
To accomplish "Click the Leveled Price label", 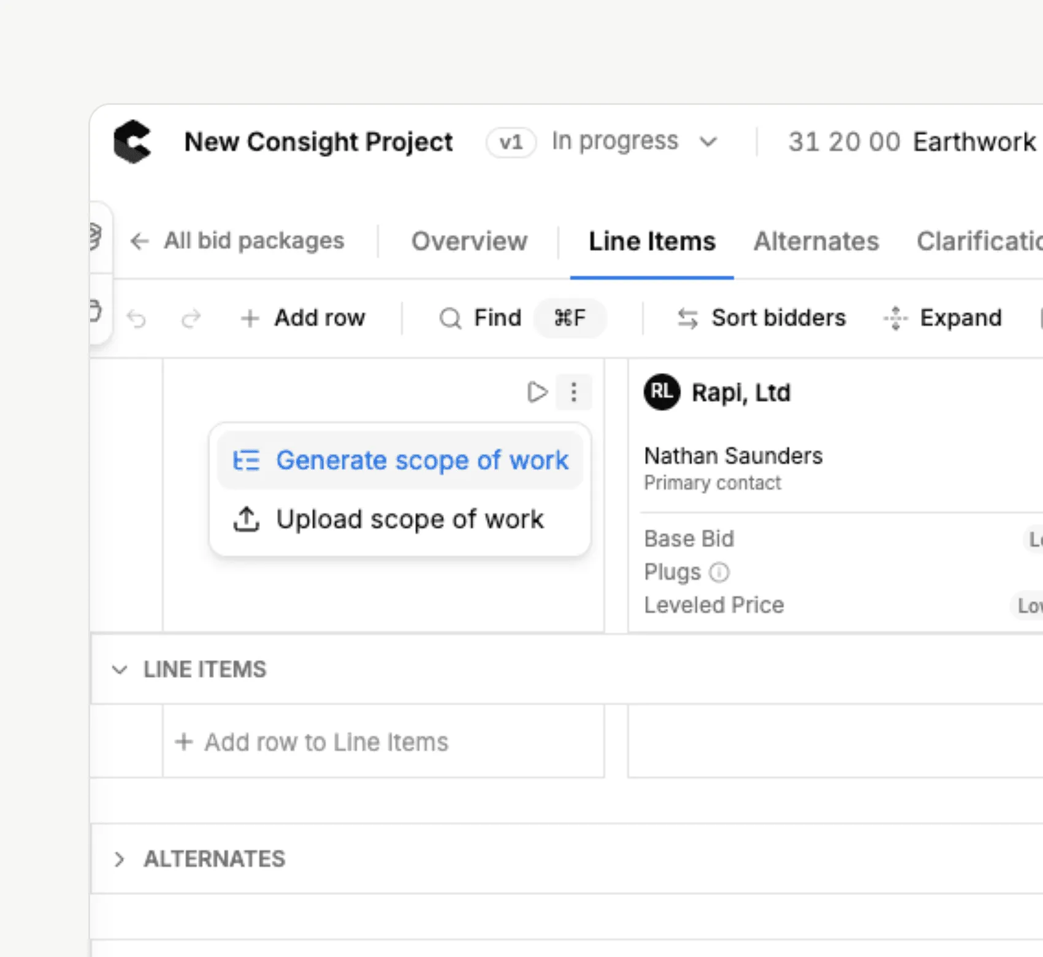I will [x=714, y=605].
